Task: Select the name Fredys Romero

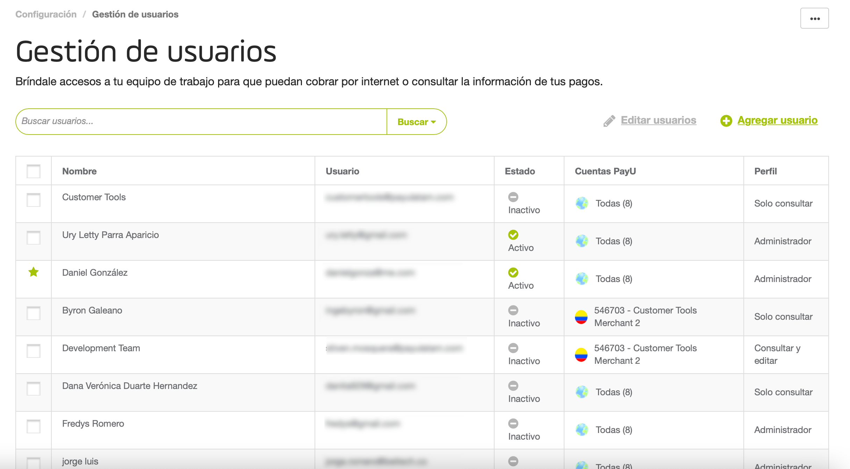Action: click(93, 424)
